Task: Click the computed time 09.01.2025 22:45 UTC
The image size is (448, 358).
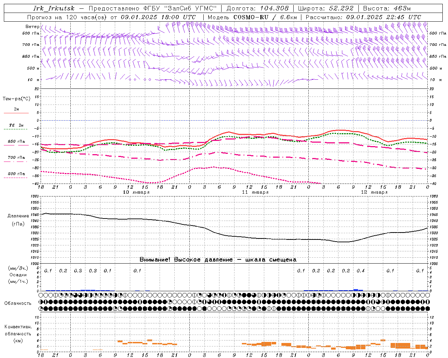Action: point(384,17)
